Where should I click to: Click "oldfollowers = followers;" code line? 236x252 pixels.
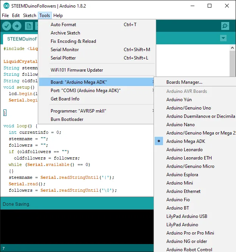47,158
